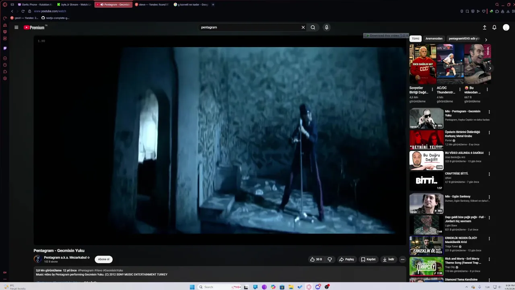Like the video with thumbs up
Screen dimensions: 515x290
pos(316,259)
